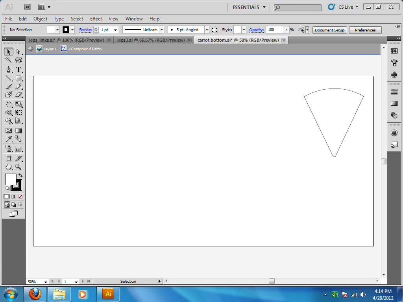Activate the Zoom tool
Image resolution: width=403 pixels, height=302 pixels.
coord(18,167)
